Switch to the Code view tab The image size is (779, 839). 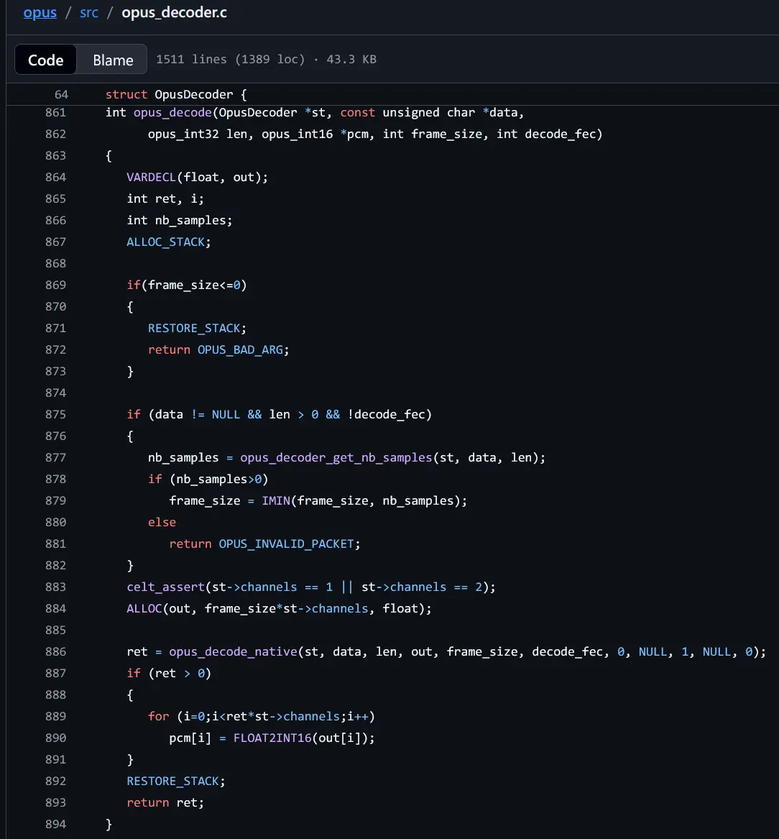pyautogui.click(x=45, y=60)
